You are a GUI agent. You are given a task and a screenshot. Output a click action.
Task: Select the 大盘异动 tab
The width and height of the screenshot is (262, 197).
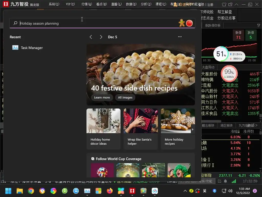pyautogui.click(x=208, y=67)
